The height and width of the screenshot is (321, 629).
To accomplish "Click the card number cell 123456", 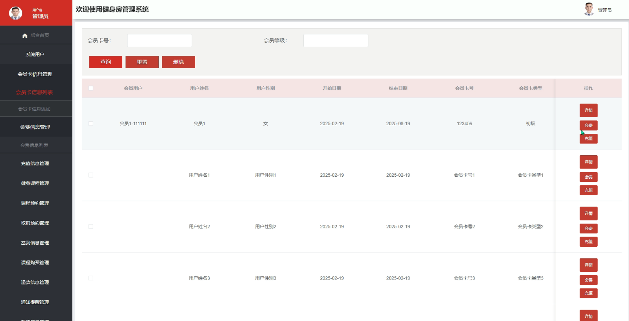I will [464, 124].
